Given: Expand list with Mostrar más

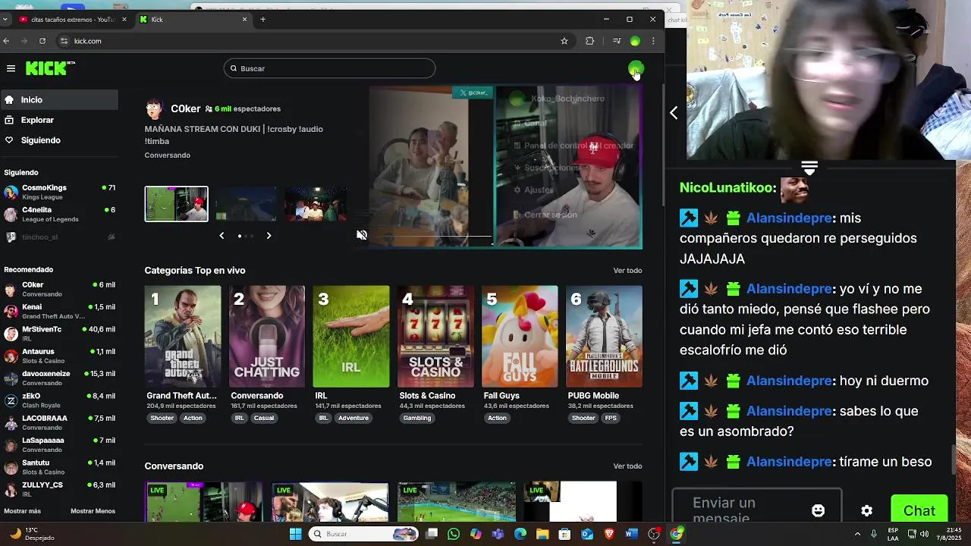Looking at the screenshot, I should [x=22, y=511].
